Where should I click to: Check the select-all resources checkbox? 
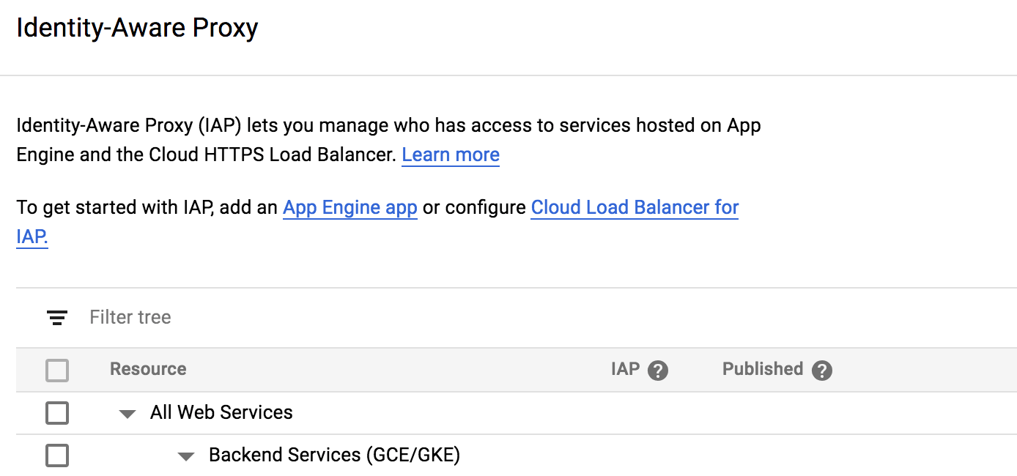(x=57, y=370)
